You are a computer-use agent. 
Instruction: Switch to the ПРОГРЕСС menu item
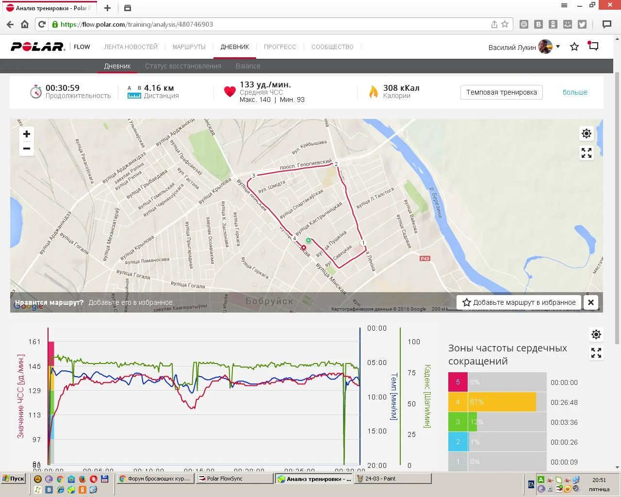[x=280, y=47]
